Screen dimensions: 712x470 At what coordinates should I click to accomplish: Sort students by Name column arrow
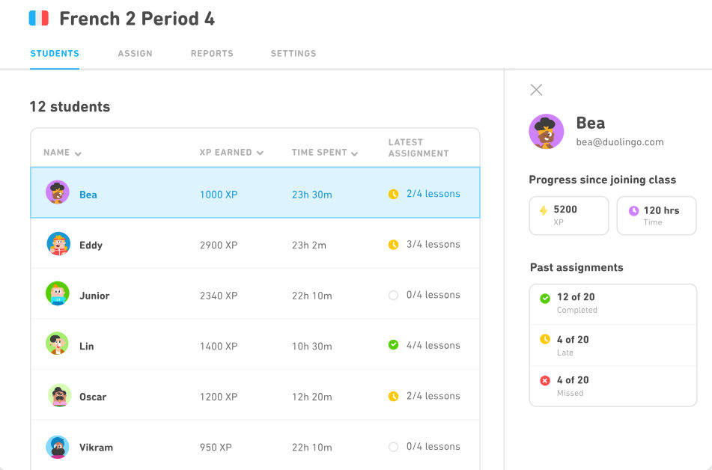pyautogui.click(x=78, y=153)
